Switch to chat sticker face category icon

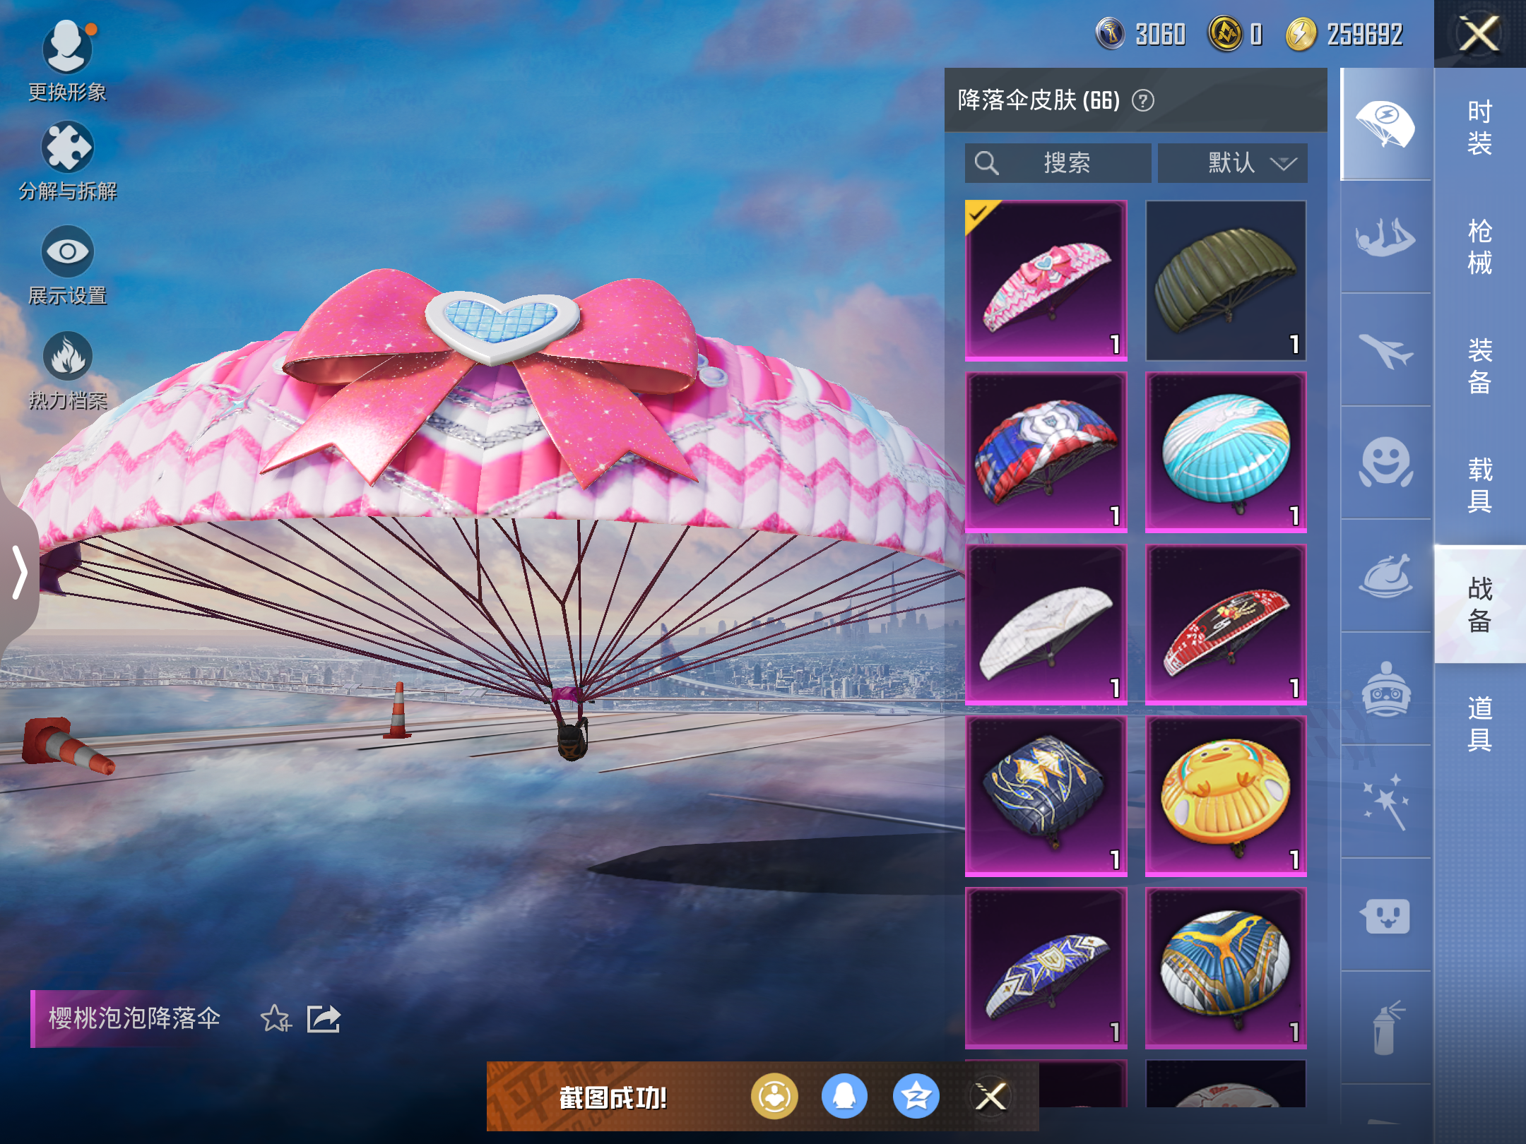point(1385,915)
